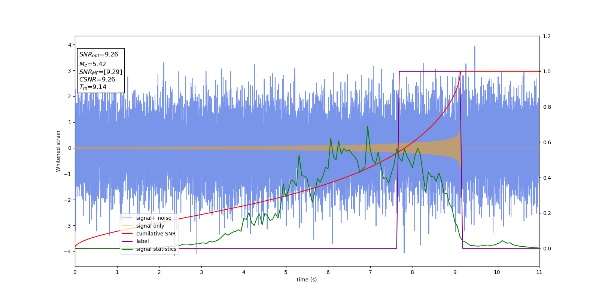The image size is (599, 299).
Task: Click right y-axis tick label 0.2
Action: click(547, 213)
